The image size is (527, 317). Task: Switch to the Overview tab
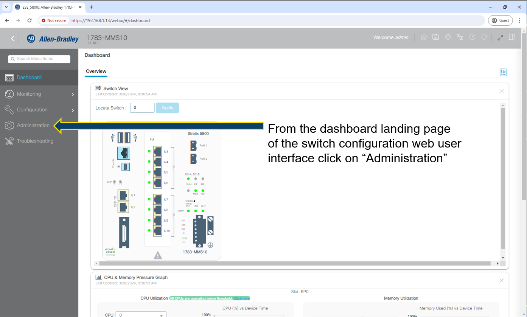click(96, 71)
